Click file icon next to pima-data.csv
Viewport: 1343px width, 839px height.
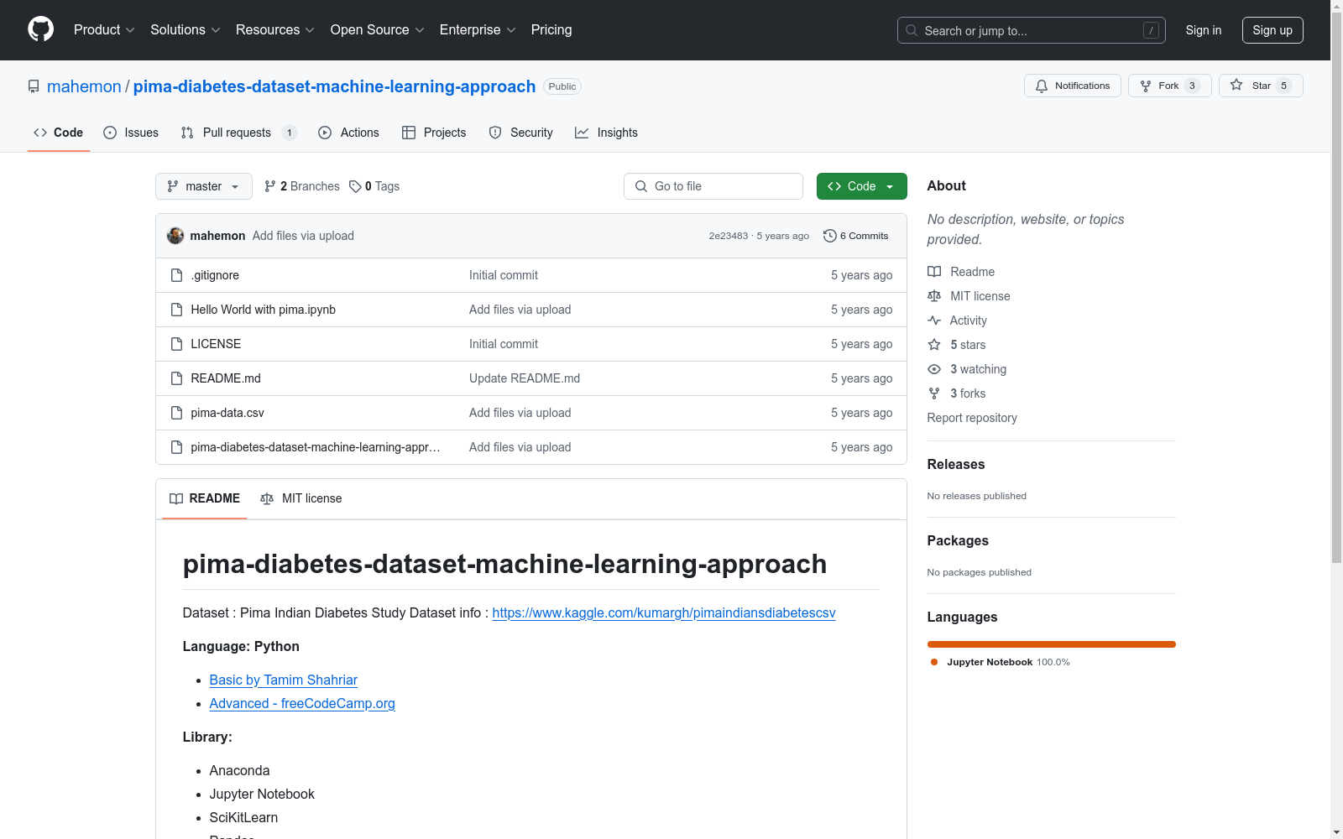176,413
